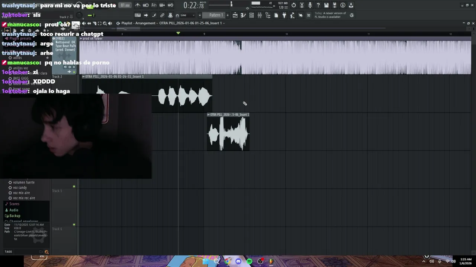Toggle wait for input before recording
This screenshot has width=476, height=267.
146,5
